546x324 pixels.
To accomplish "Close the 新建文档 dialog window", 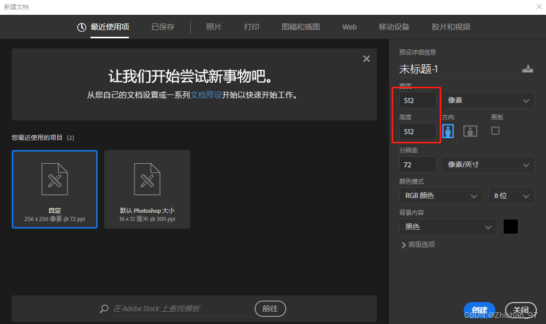I will pos(539,7).
